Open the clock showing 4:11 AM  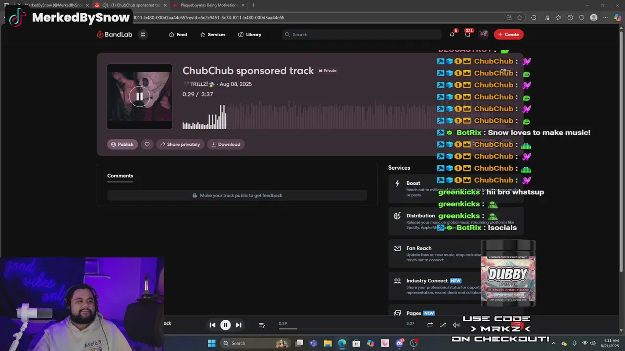coord(611,343)
